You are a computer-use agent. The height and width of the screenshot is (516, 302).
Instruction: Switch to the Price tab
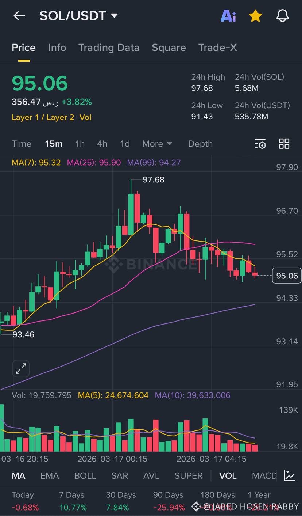point(24,48)
